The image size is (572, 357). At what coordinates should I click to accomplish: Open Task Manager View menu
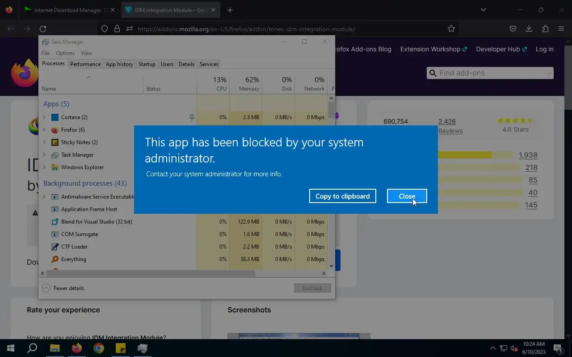(86, 53)
